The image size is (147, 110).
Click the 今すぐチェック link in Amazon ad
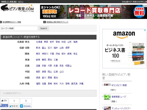[115, 61]
